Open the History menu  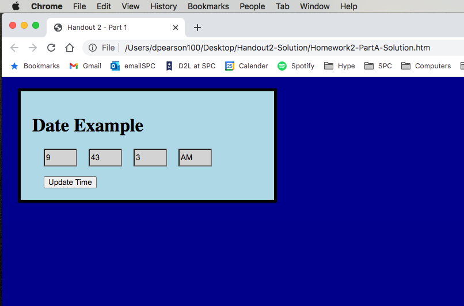tap(163, 6)
